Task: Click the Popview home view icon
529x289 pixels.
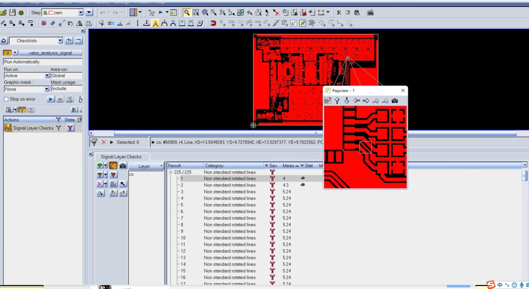Action: (328, 101)
